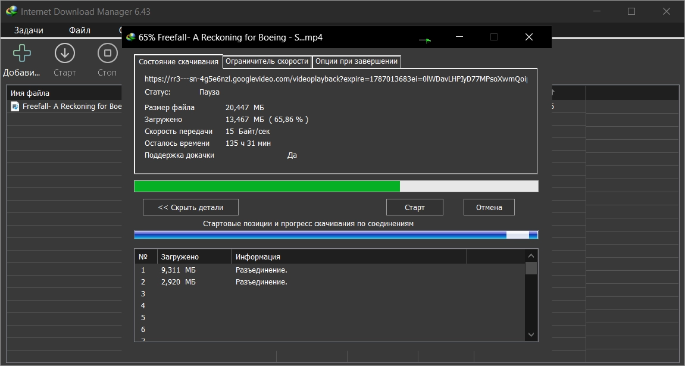The width and height of the screenshot is (685, 366).
Task: Click the IDM logo in main window title bar
Action: (12, 11)
